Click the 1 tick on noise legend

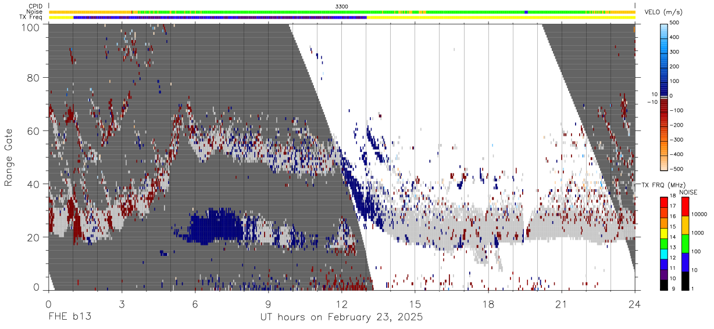[x=694, y=288]
